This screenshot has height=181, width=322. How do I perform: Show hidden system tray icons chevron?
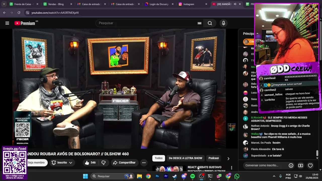click(274, 176)
